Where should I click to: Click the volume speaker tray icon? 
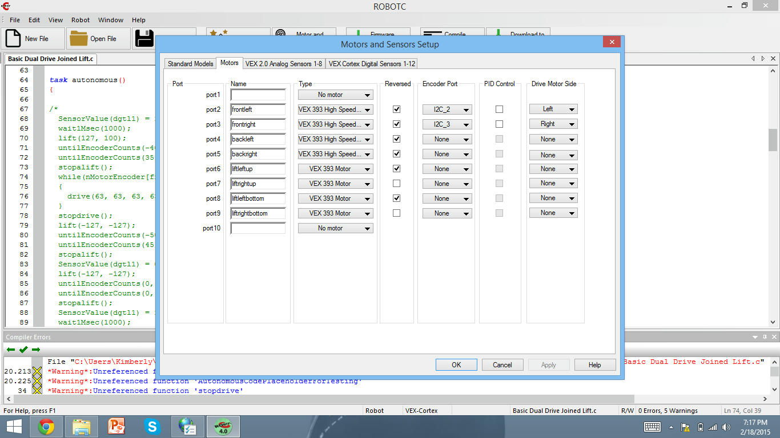click(726, 427)
